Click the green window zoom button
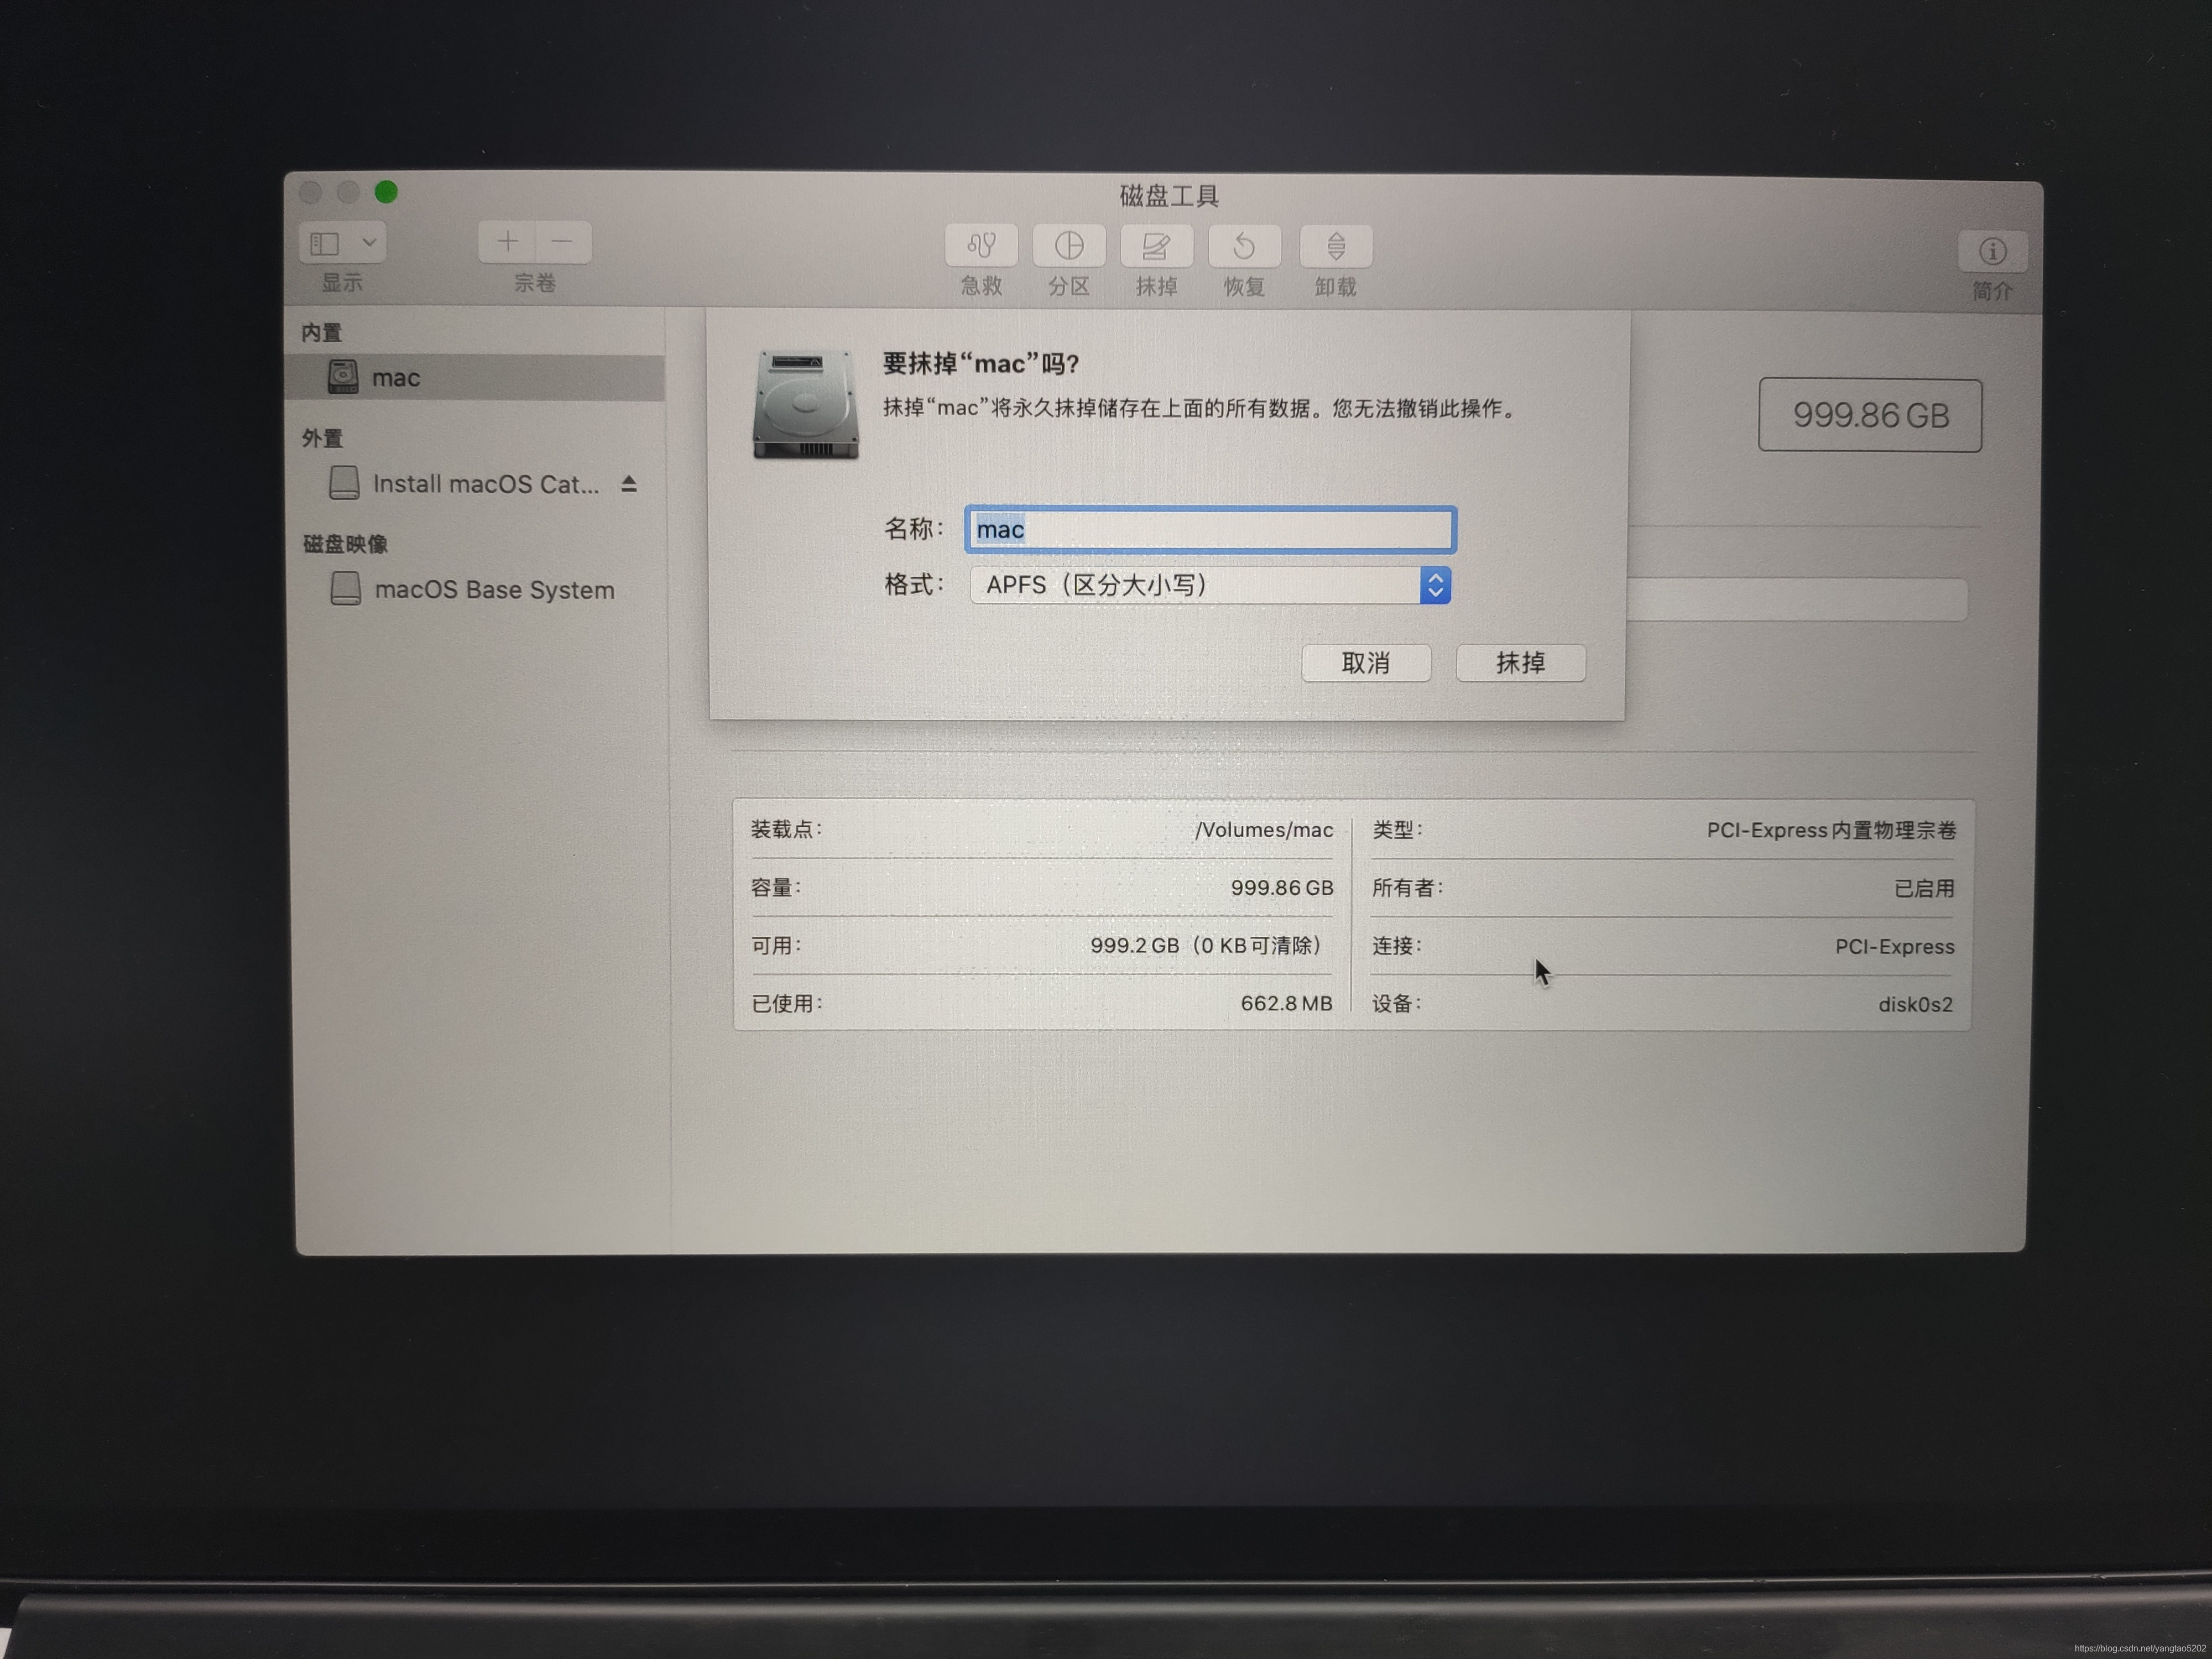This screenshot has height=1659, width=2212. pyautogui.click(x=386, y=192)
